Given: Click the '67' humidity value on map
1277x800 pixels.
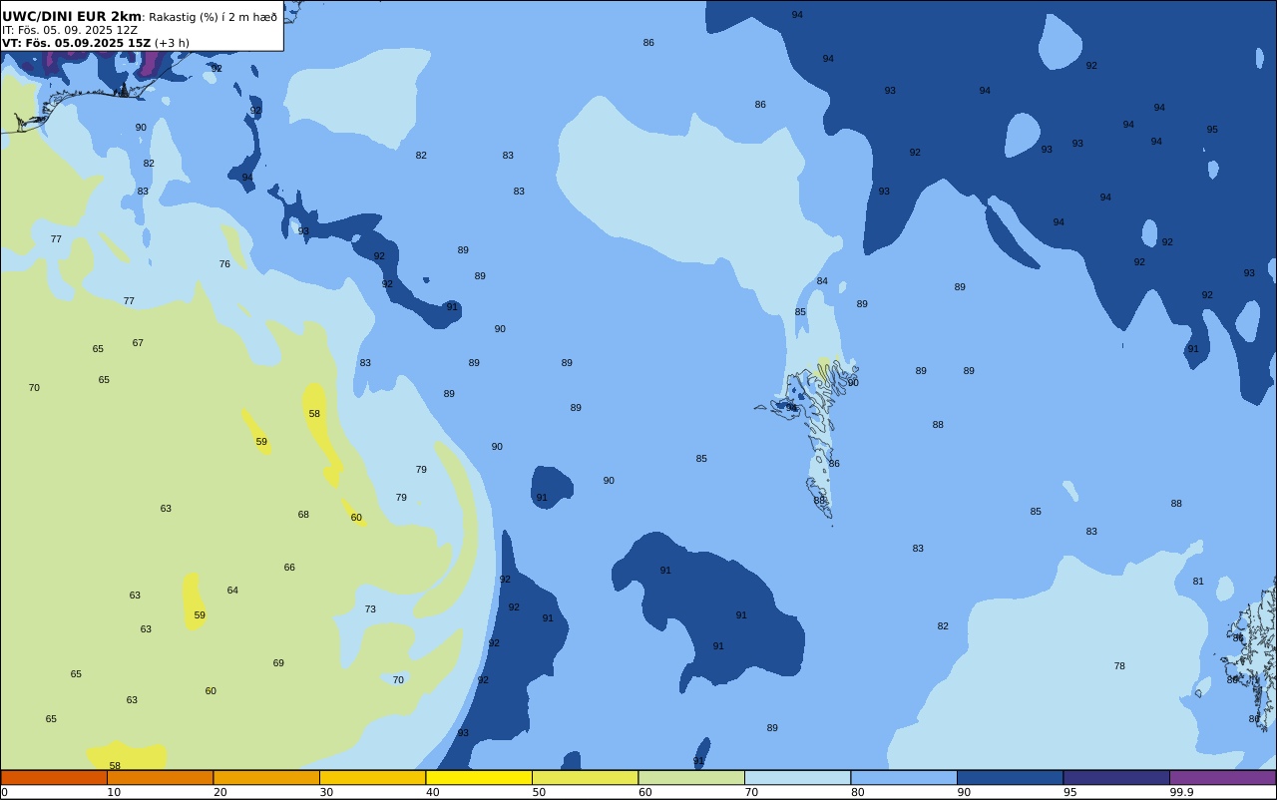Looking at the screenshot, I should point(138,343).
